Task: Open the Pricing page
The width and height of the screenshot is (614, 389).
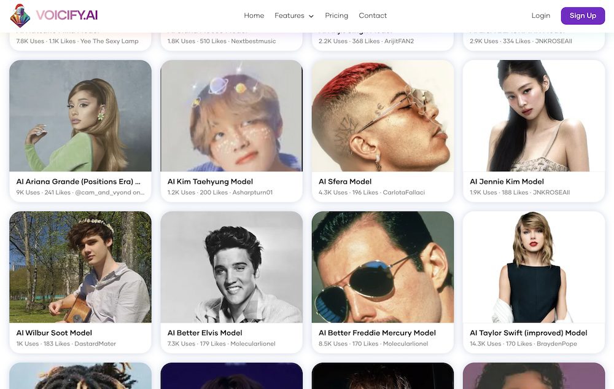Action: [336, 15]
